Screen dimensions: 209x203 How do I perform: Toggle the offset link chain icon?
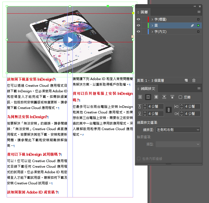169,110
